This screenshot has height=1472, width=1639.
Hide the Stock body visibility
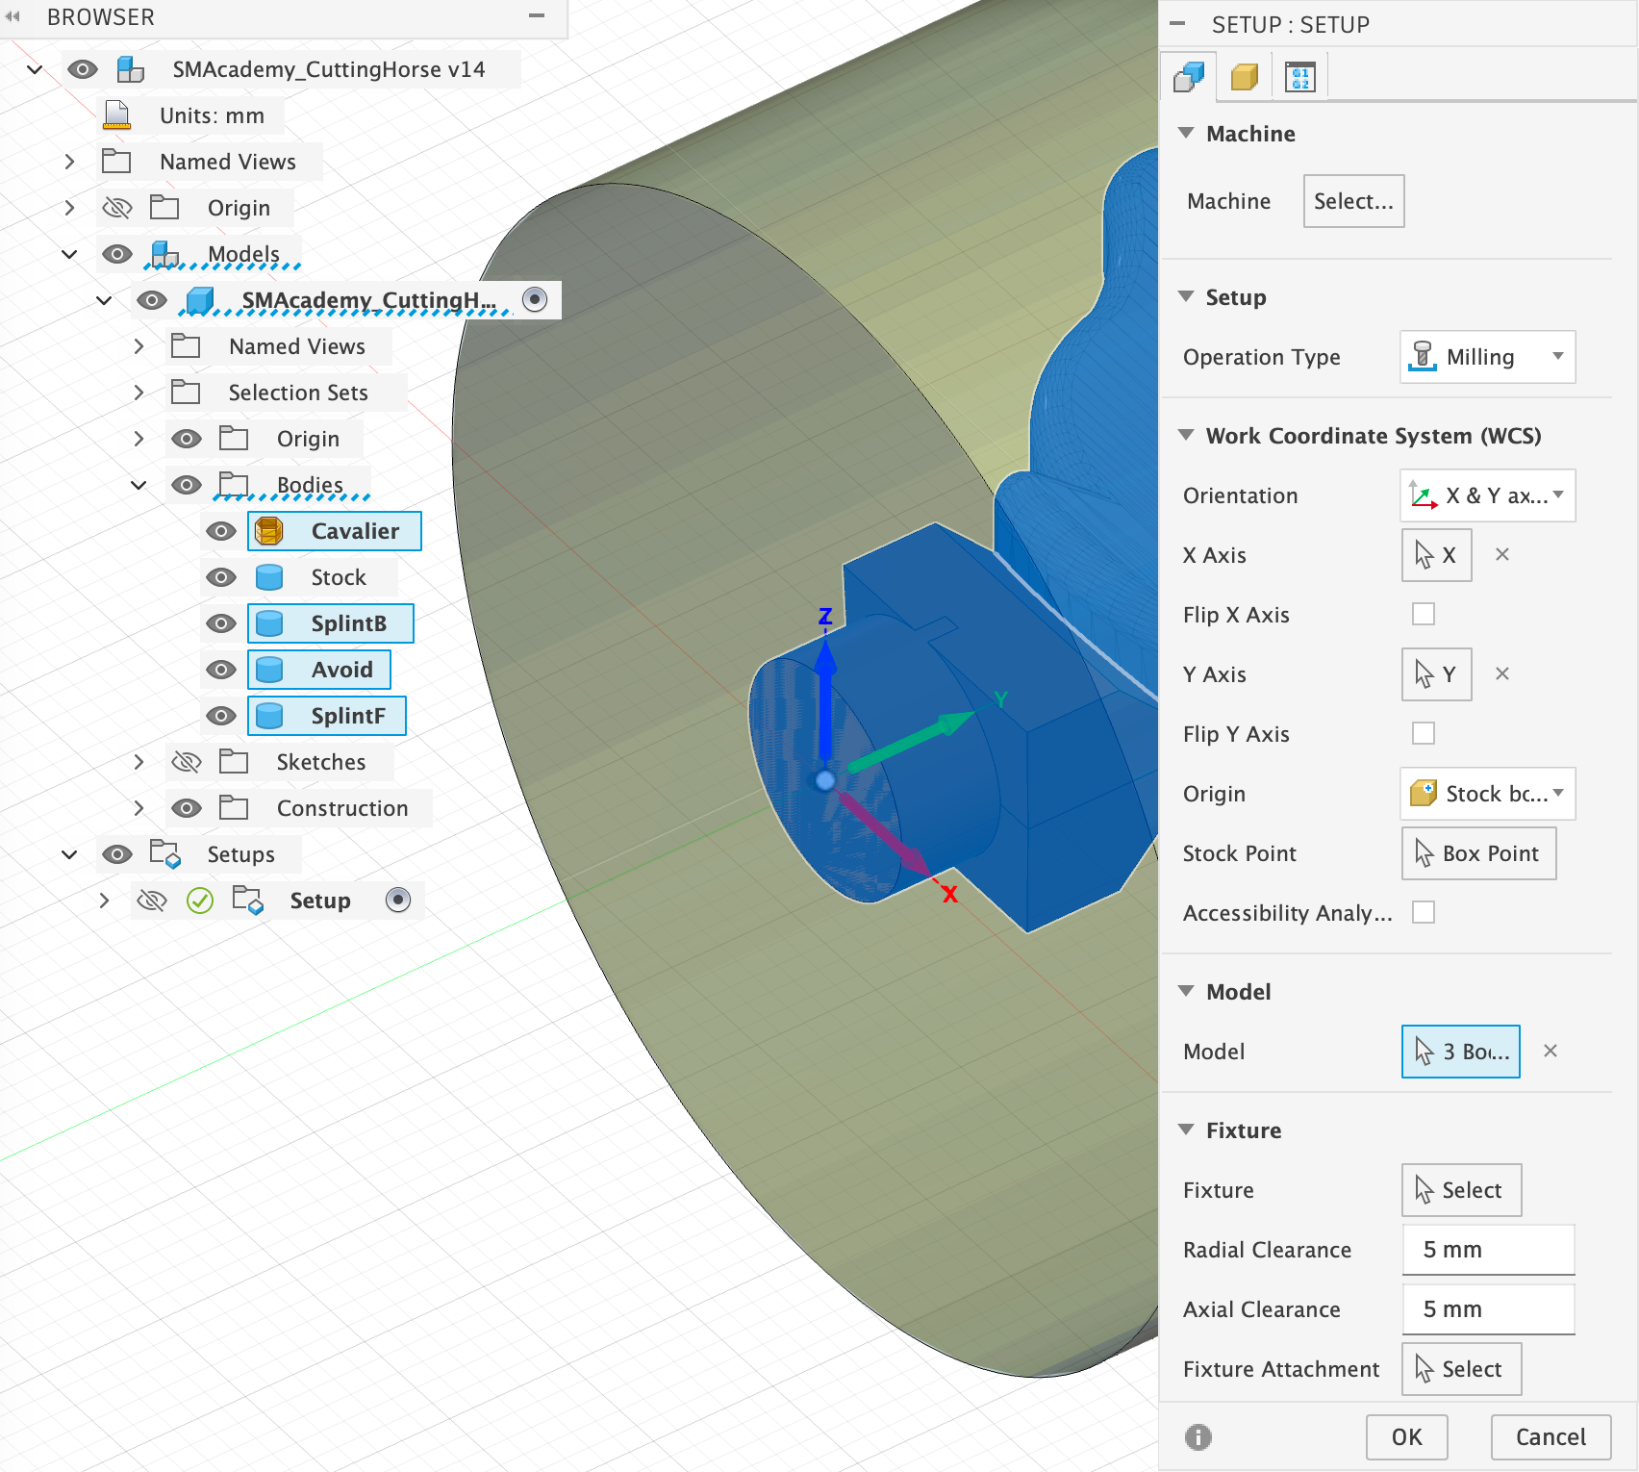[221, 577]
